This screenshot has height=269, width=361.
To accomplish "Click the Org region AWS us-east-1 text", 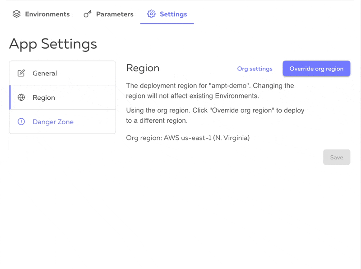I will 188,138.
